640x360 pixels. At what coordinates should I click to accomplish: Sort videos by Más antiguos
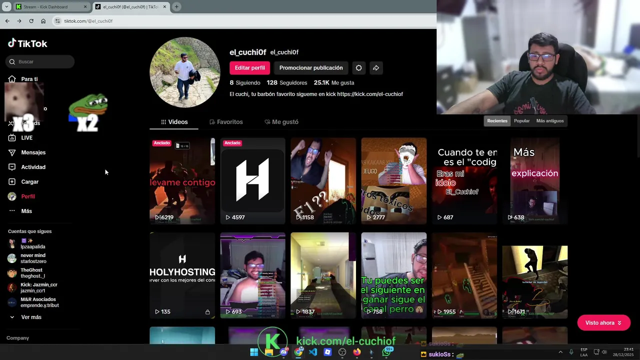click(550, 121)
